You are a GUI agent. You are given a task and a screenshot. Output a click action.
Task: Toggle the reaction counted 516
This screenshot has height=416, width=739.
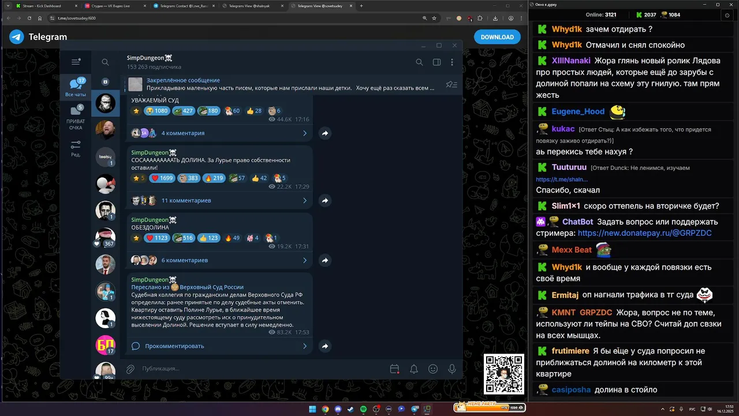point(184,238)
